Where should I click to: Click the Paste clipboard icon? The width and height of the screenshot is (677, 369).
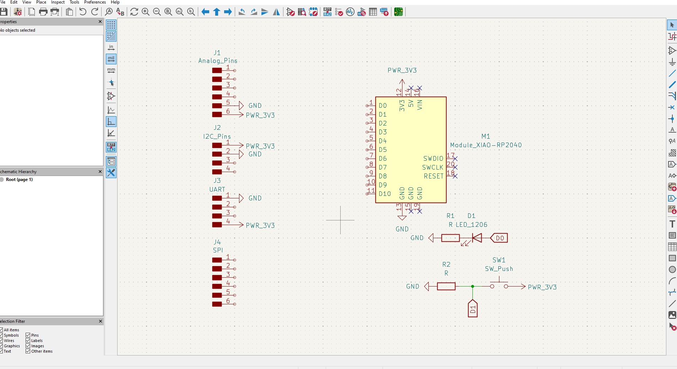pyautogui.click(x=70, y=12)
